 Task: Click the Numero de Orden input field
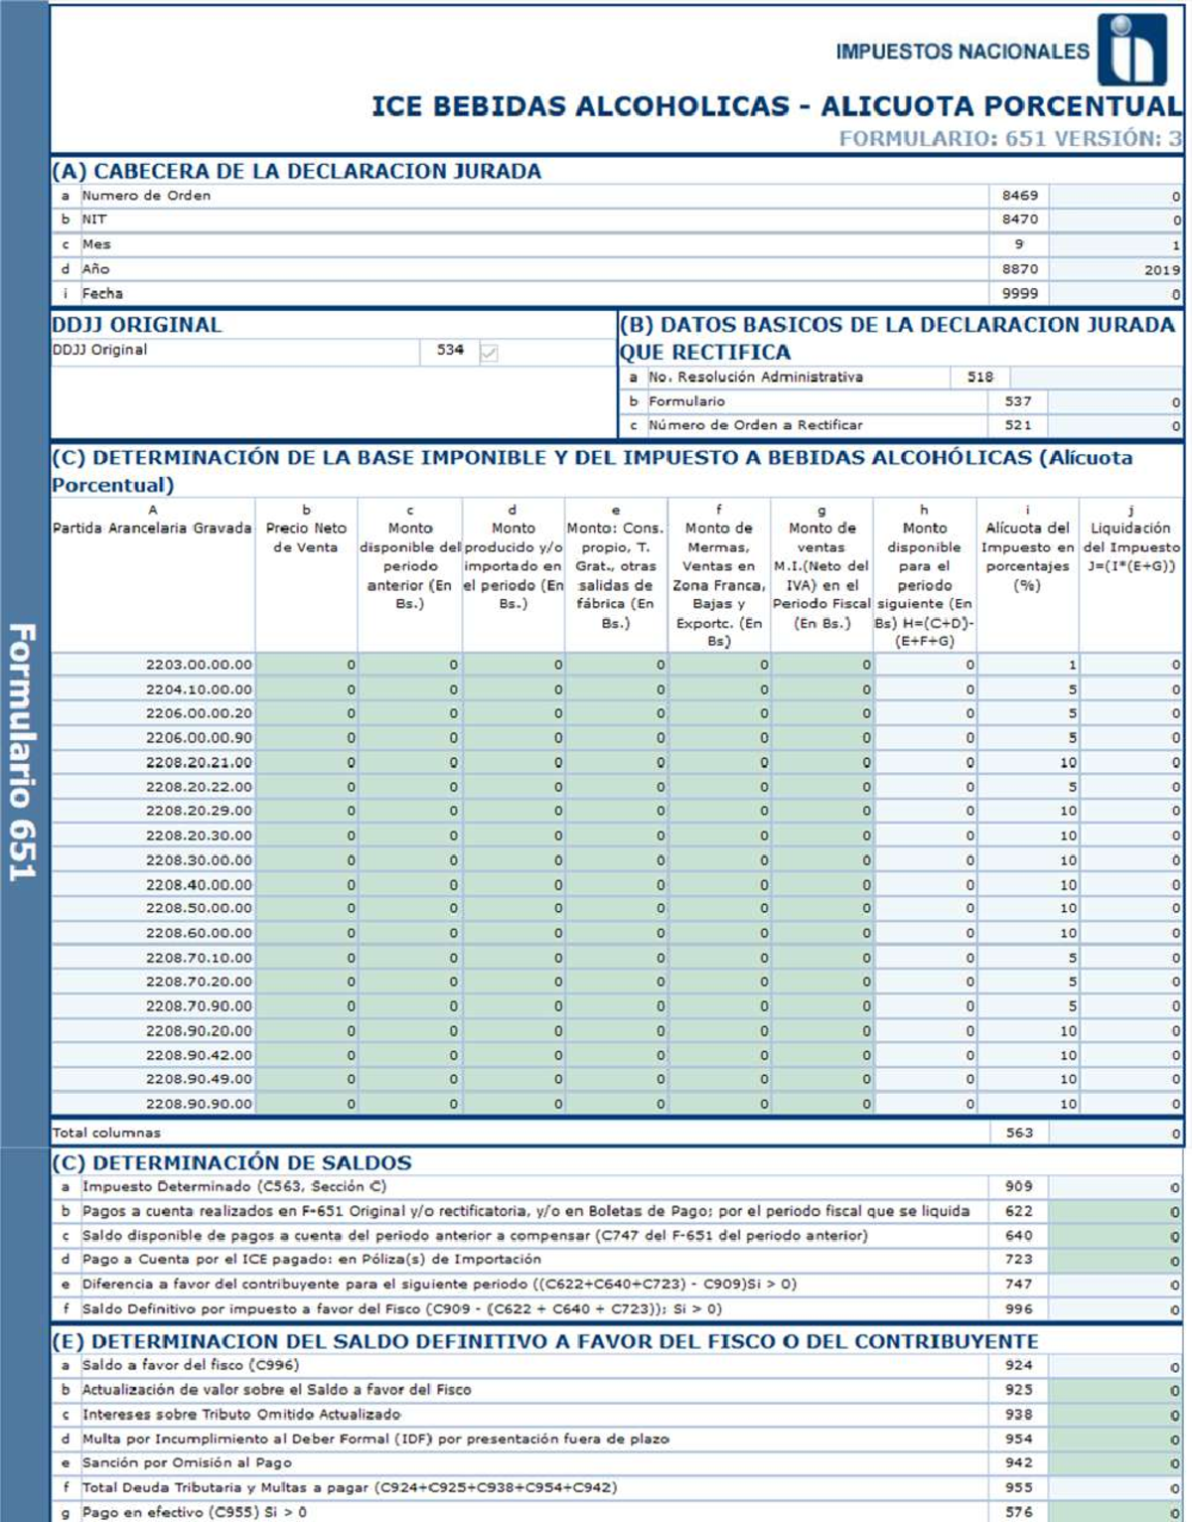click(x=1115, y=196)
